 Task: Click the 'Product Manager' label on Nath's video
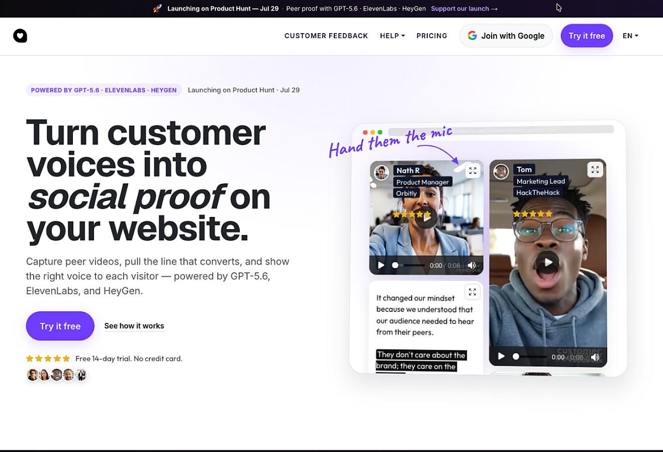point(423,182)
